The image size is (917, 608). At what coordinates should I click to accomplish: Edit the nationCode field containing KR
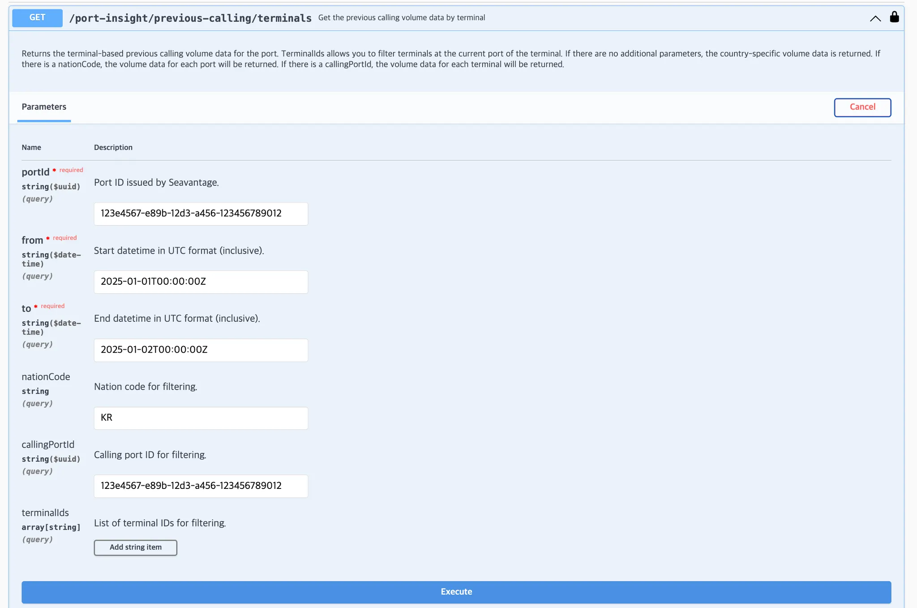point(201,418)
